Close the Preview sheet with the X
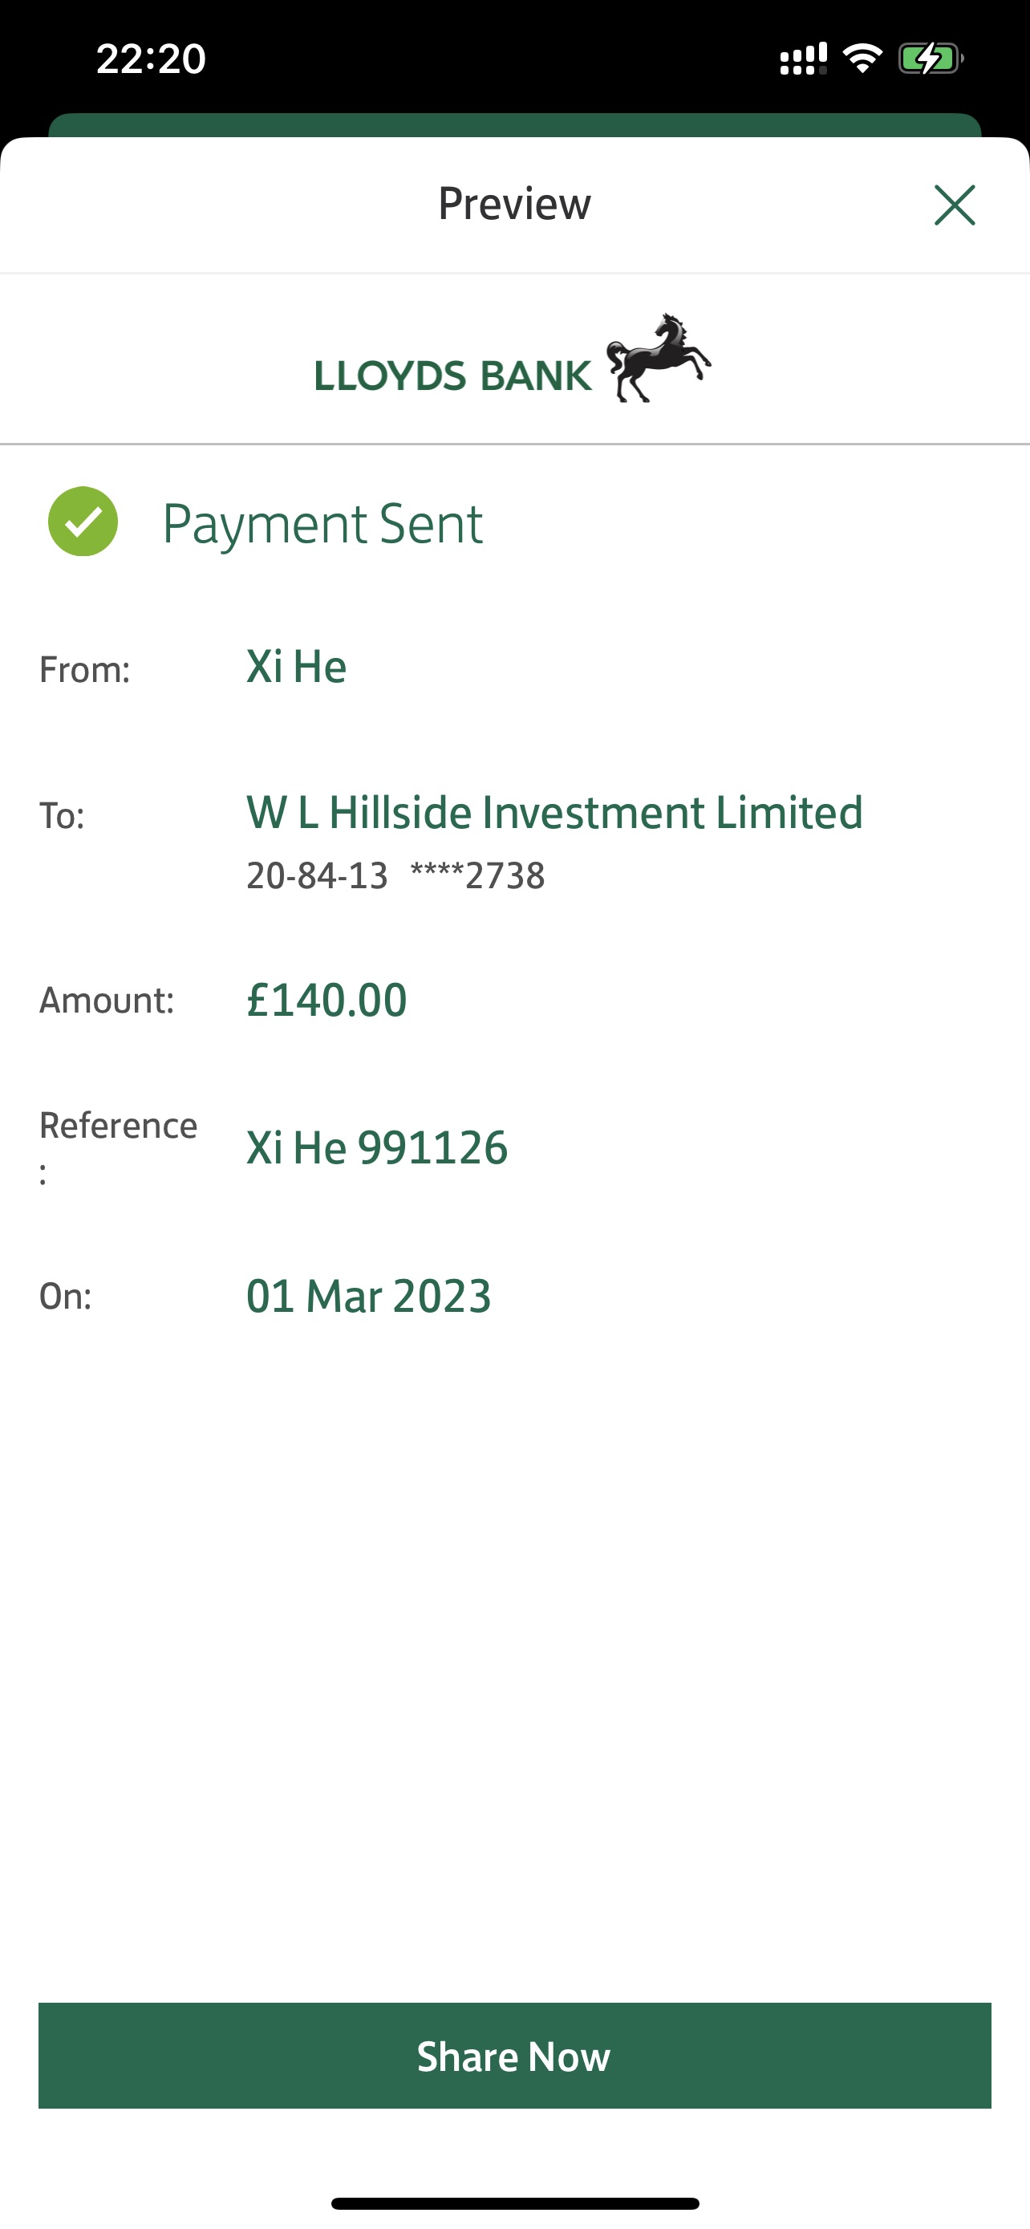 [955, 205]
